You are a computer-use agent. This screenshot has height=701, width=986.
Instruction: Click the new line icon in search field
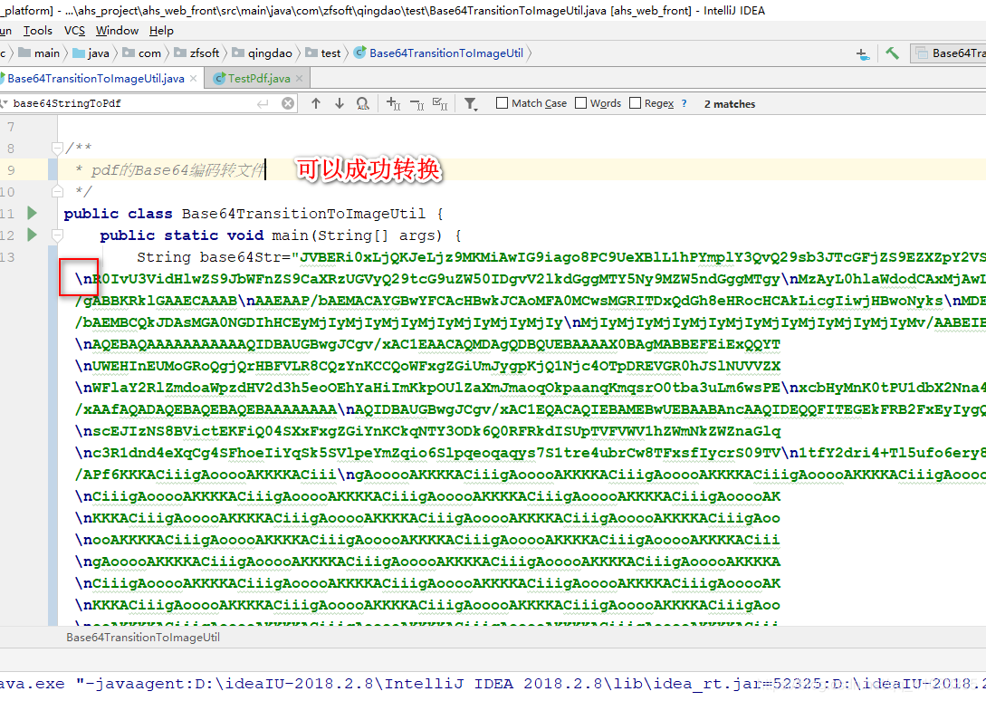pos(263,103)
